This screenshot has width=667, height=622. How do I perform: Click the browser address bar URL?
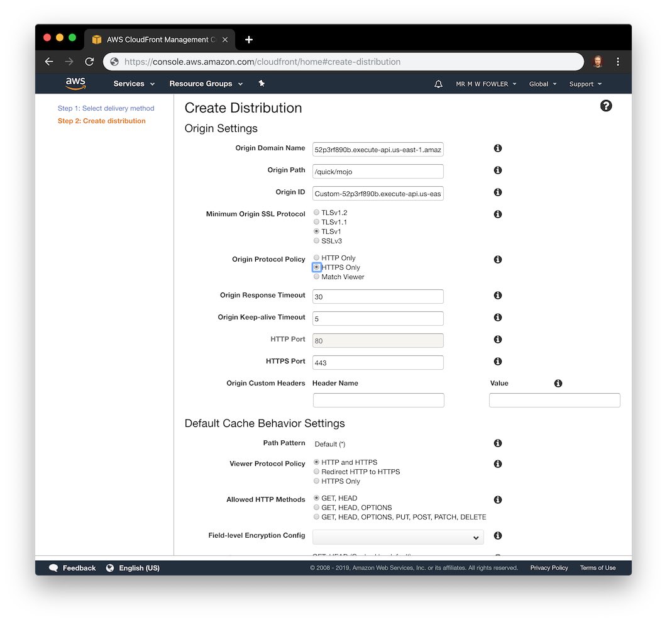click(262, 62)
